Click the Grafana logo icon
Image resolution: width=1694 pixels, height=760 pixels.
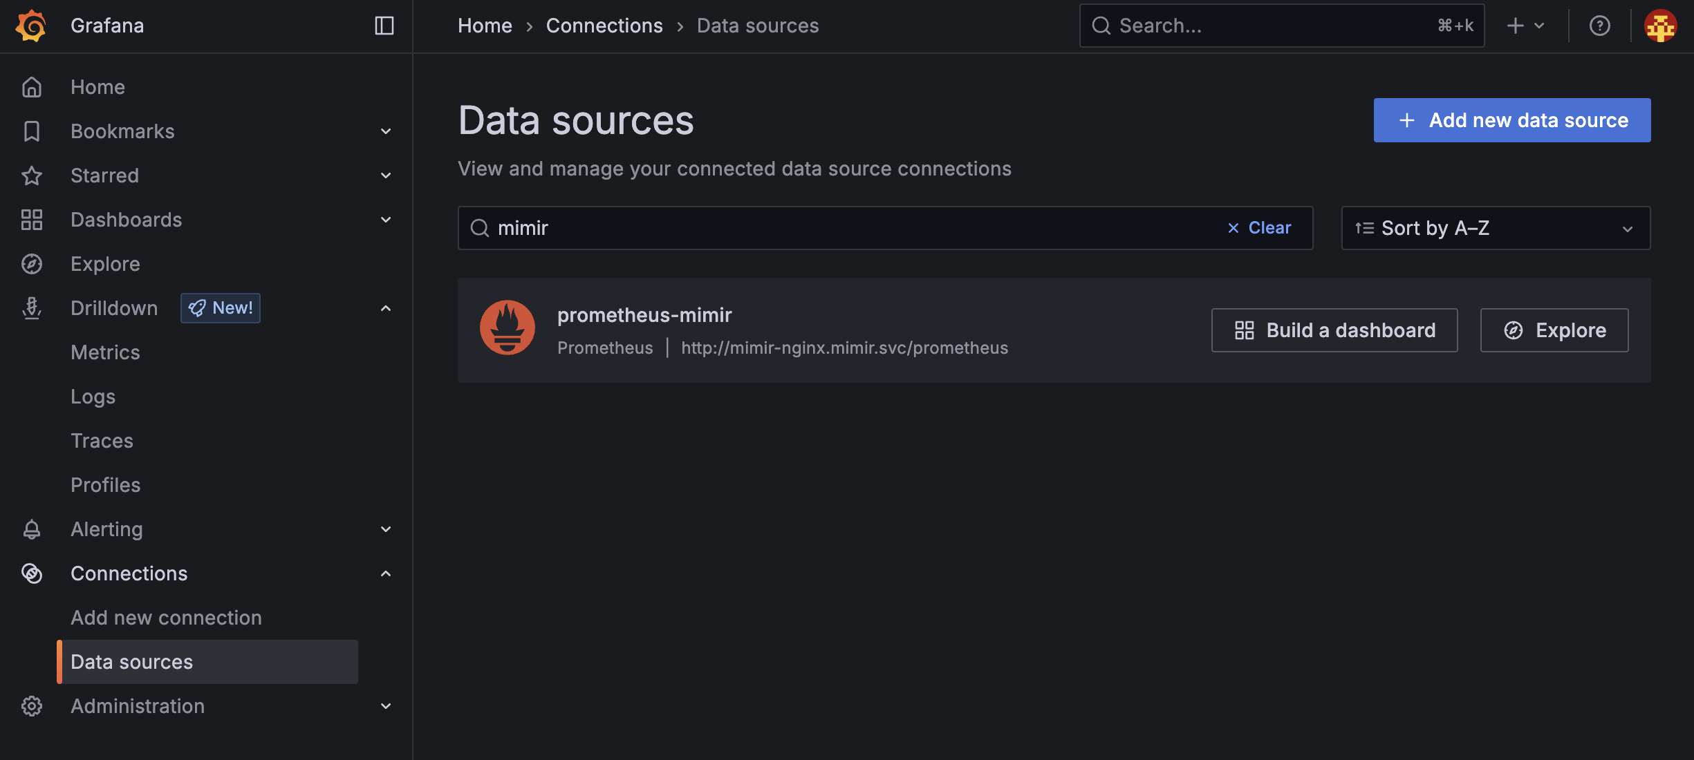[31, 26]
